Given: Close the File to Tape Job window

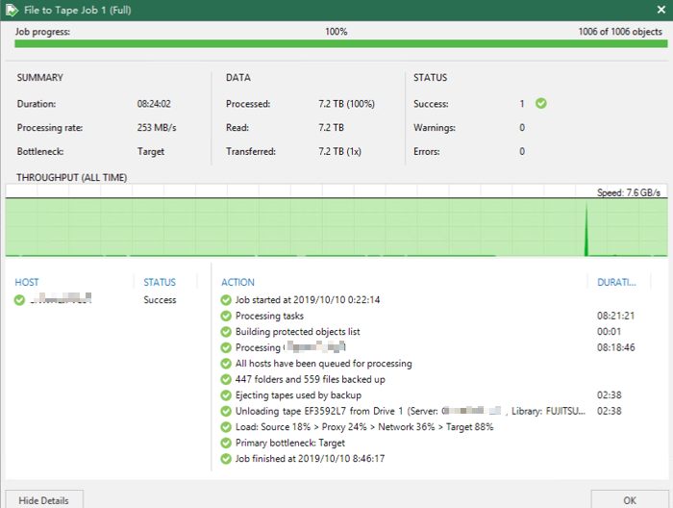Looking at the screenshot, I should [661, 10].
